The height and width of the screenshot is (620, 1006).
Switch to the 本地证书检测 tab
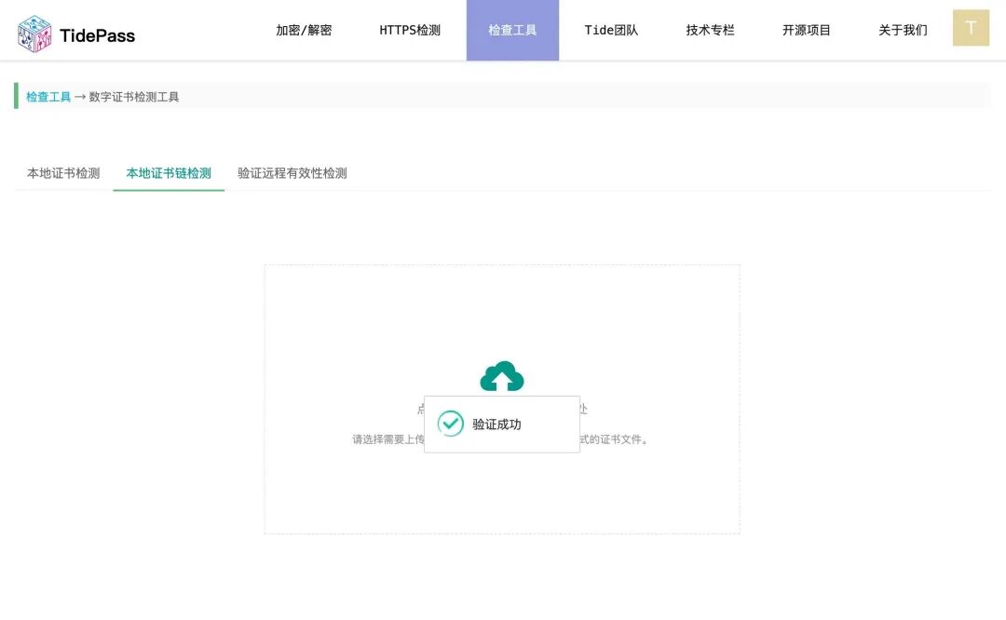coord(63,173)
